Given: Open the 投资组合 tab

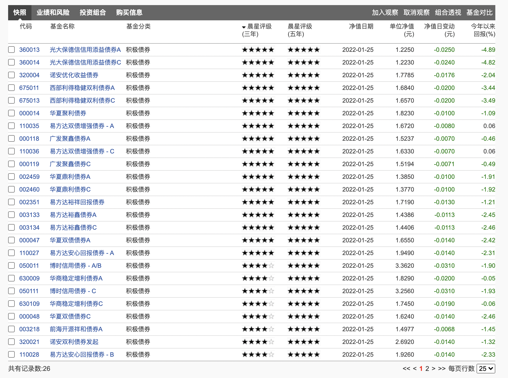Looking at the screenshot, I should (93, 12).
